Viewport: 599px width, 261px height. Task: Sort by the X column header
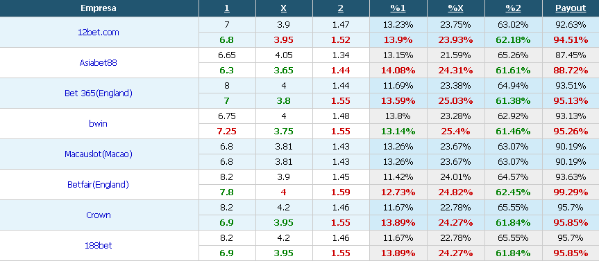[x=284, y=8]
